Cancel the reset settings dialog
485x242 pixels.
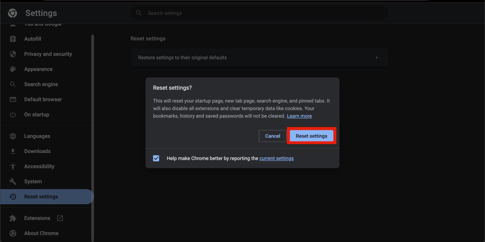[273, 136]
